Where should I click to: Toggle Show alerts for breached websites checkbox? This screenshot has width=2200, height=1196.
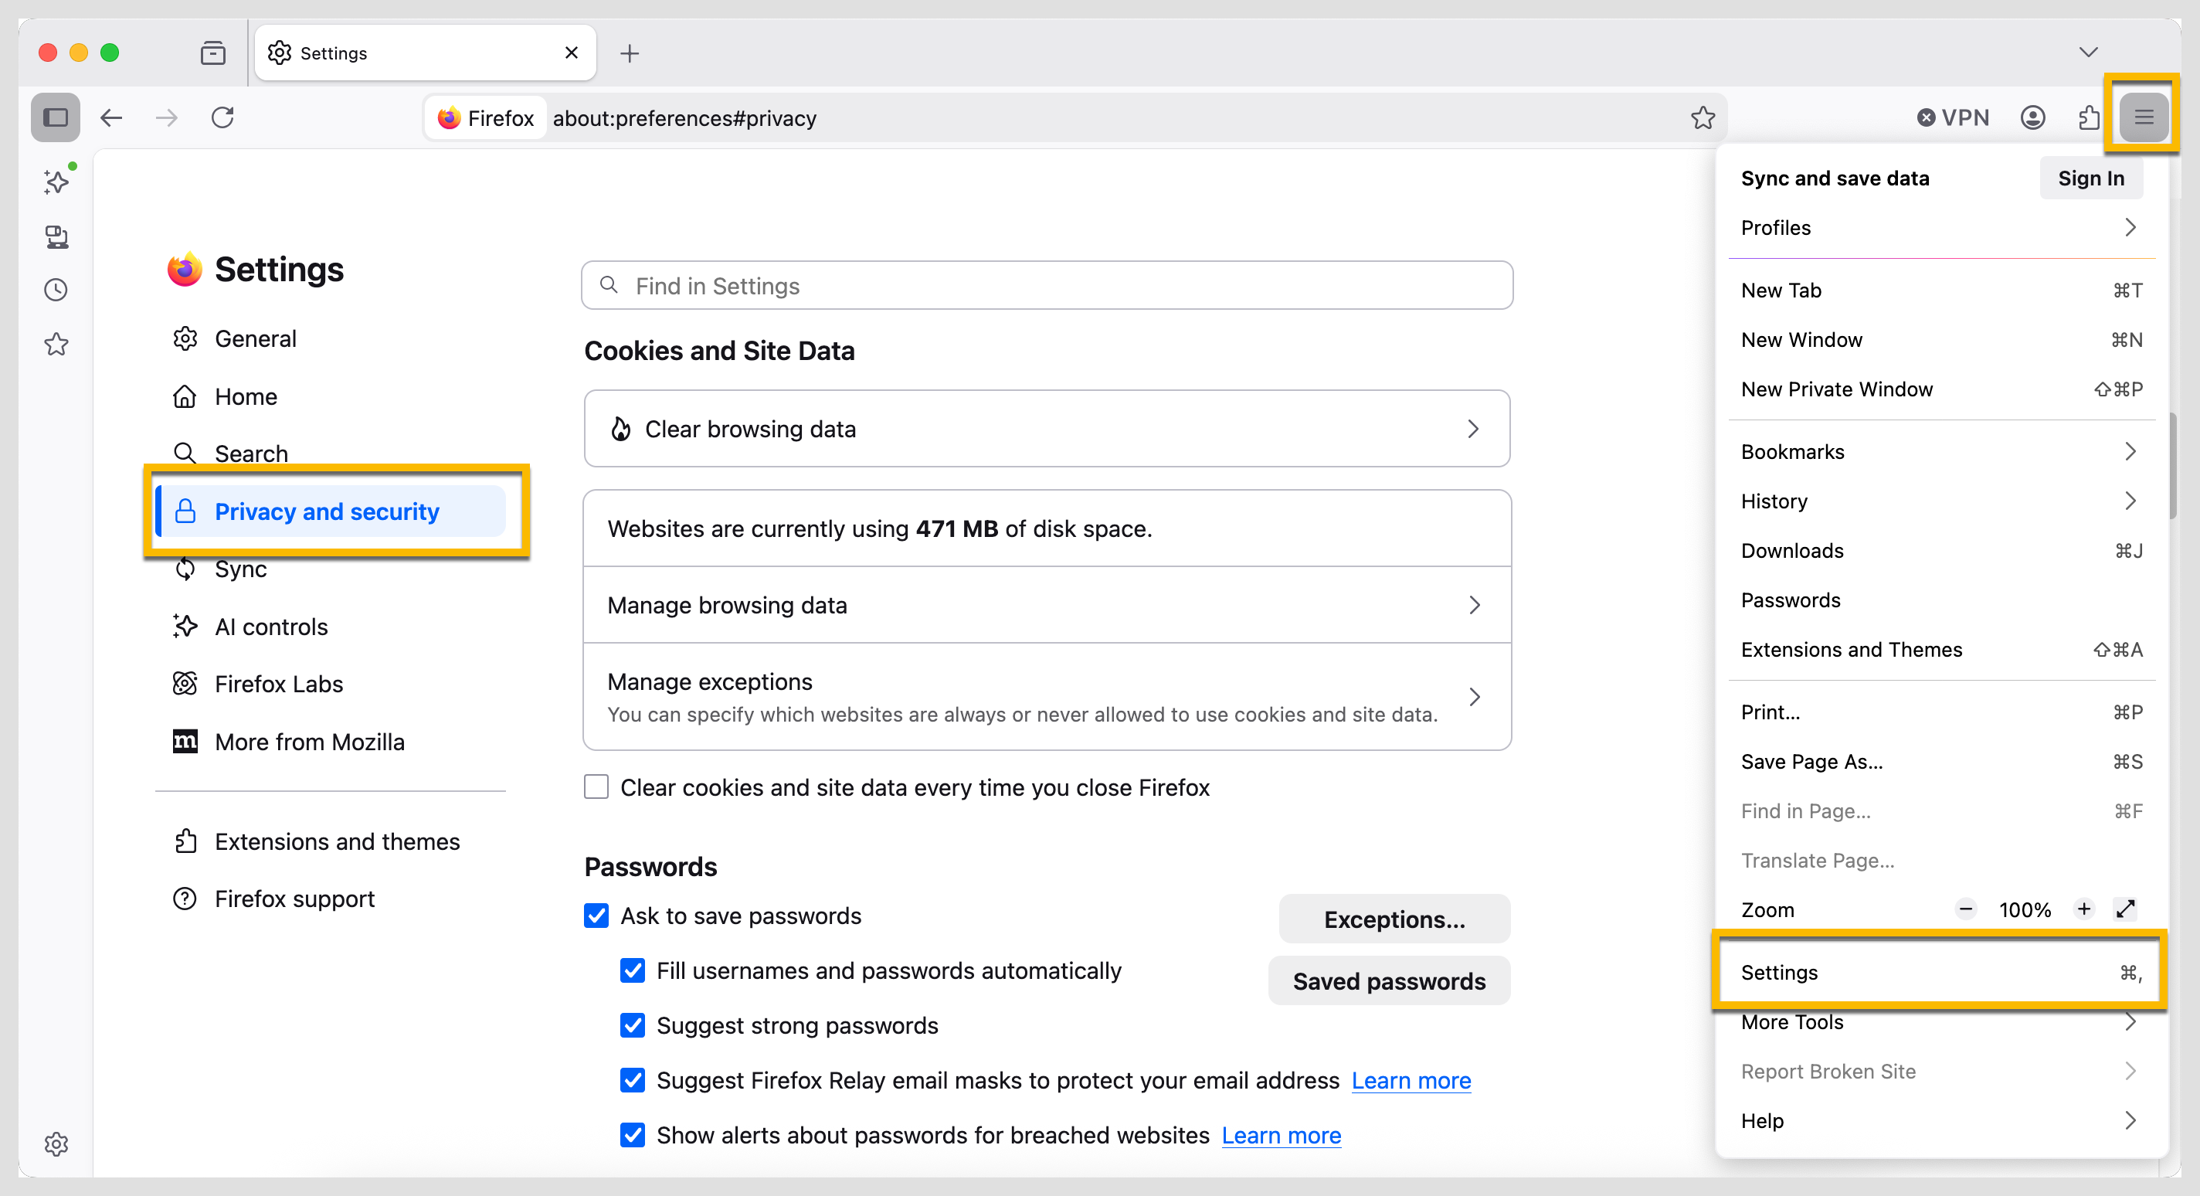tap(632, 1135)
